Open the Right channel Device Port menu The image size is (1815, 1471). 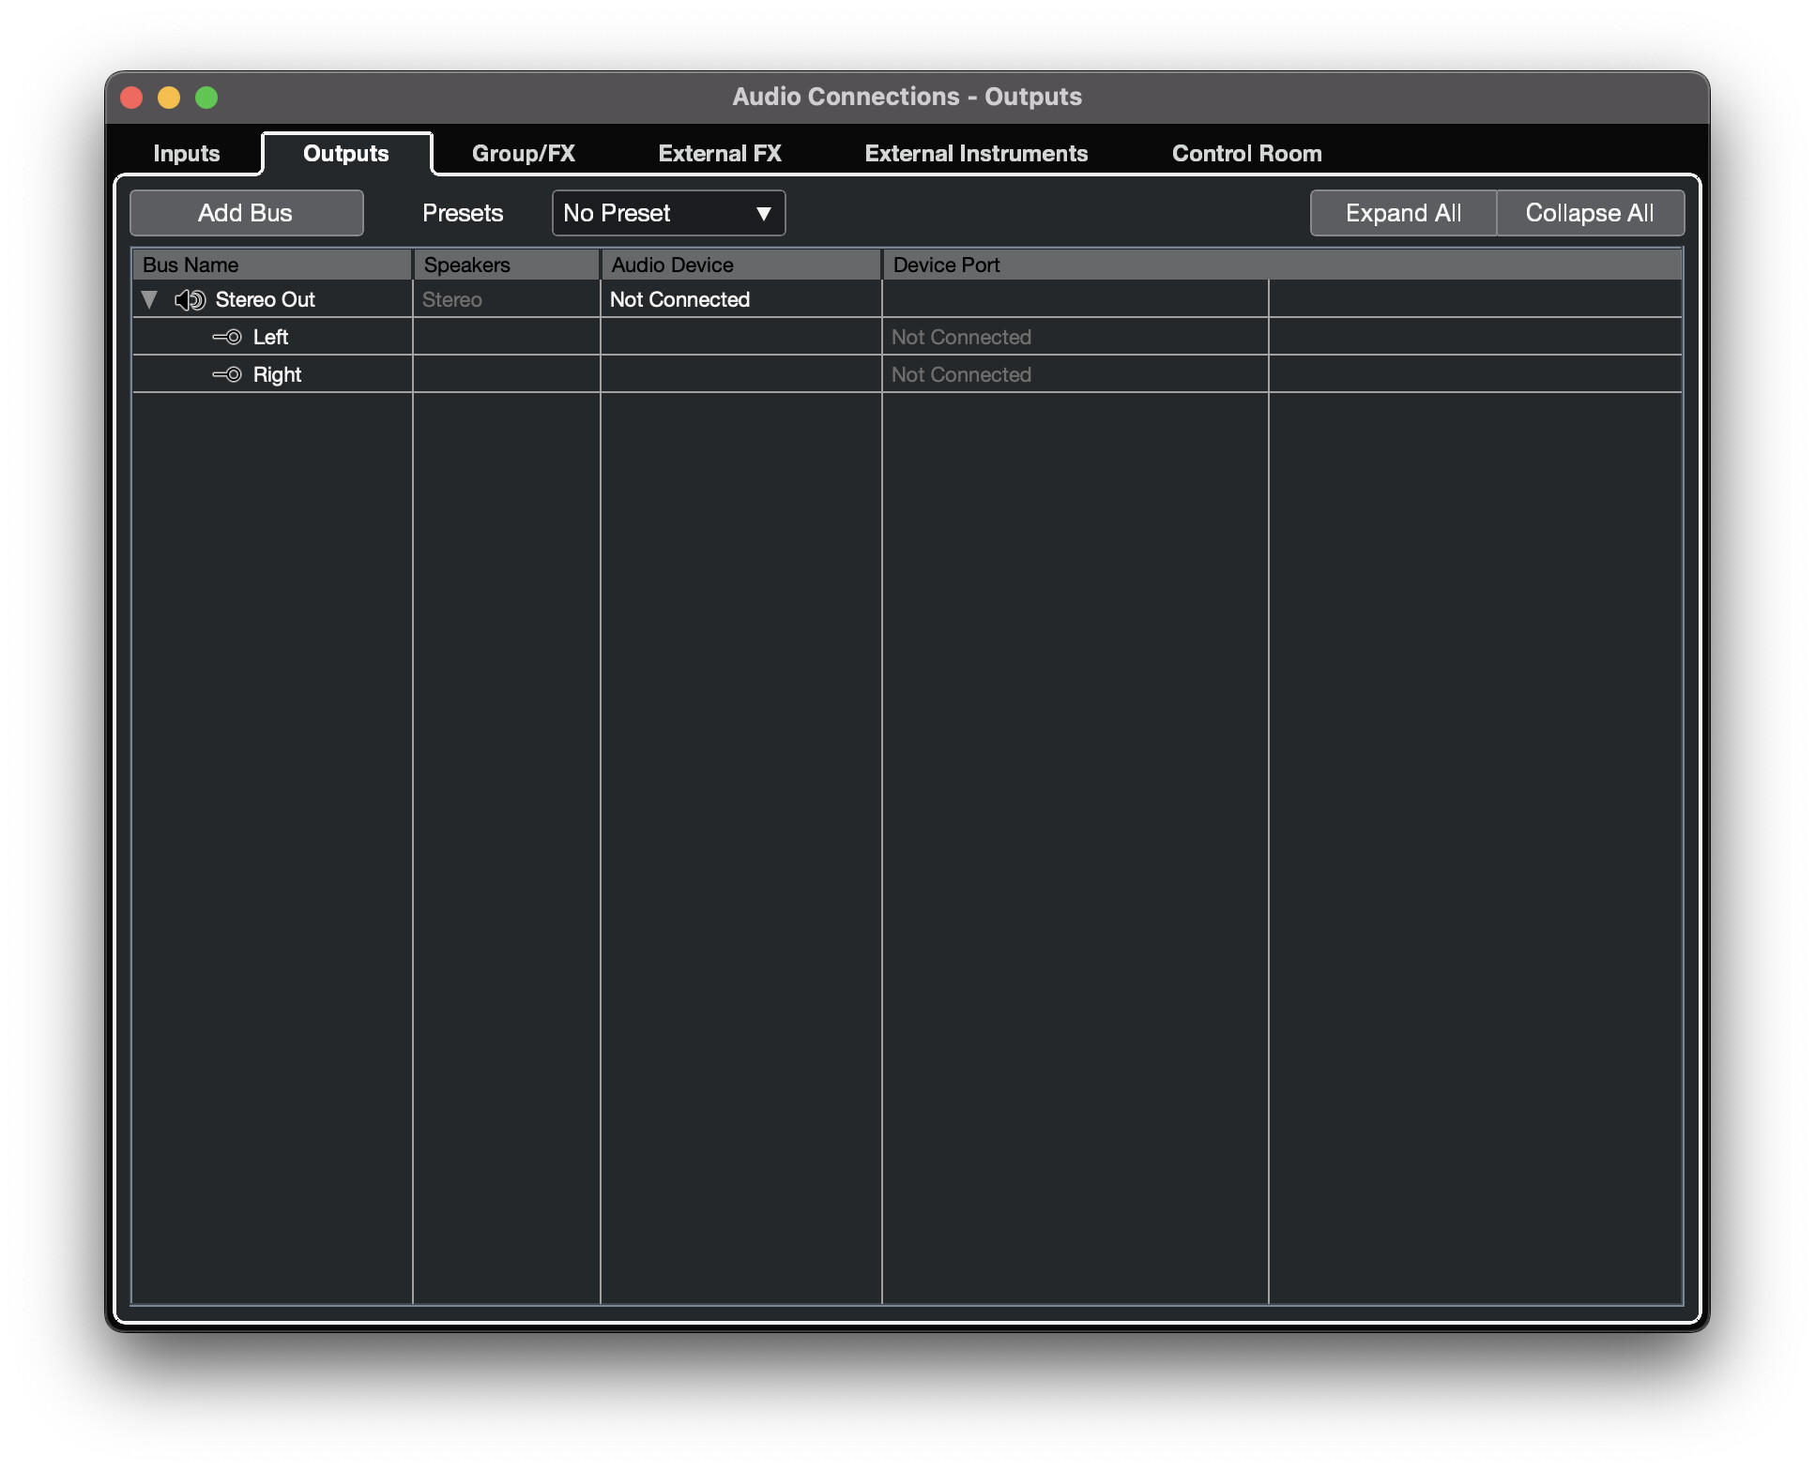click(961, 375)
